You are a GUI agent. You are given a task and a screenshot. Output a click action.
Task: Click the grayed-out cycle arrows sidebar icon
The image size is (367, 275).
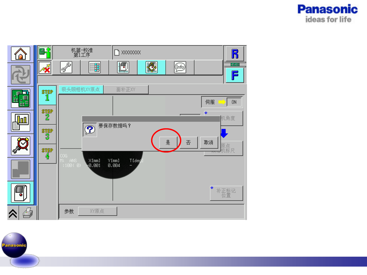[x=21, y=75]
